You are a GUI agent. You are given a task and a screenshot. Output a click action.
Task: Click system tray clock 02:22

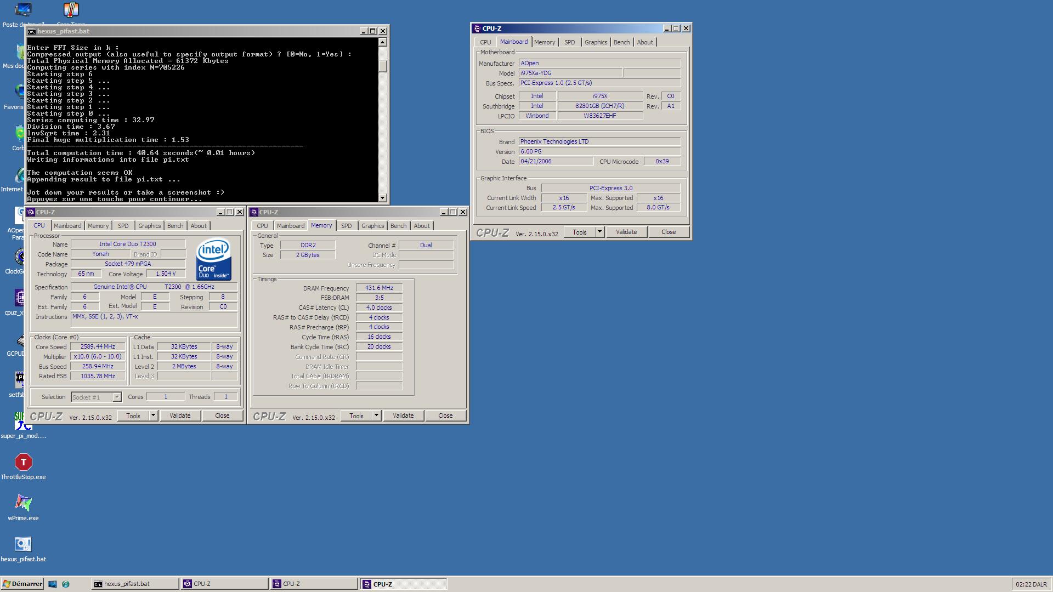pyautogui.click(x=1031, y=584)
